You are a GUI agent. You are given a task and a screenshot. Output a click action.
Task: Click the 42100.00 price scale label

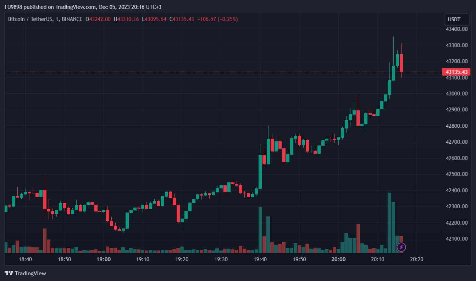click(456, 239)
